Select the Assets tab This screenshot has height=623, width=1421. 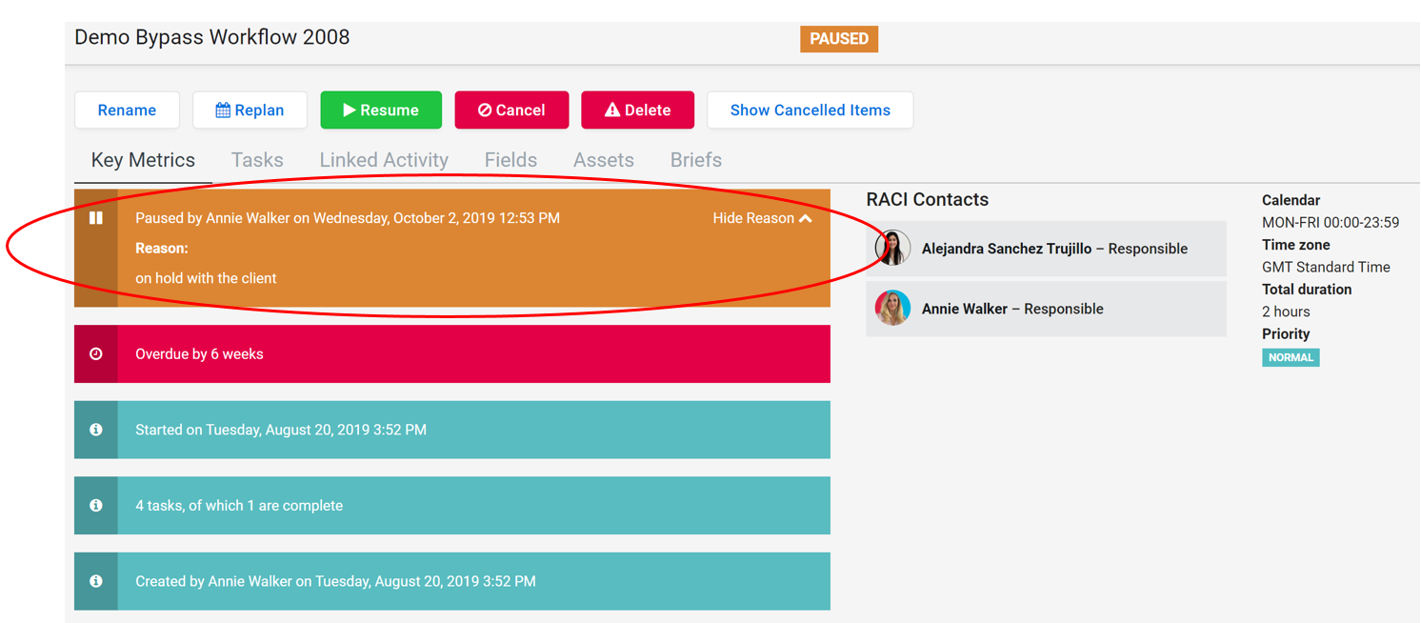point(604,160)
